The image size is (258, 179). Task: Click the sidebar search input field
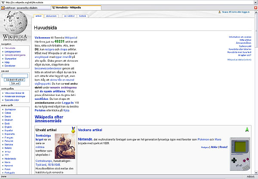point(15,76)
